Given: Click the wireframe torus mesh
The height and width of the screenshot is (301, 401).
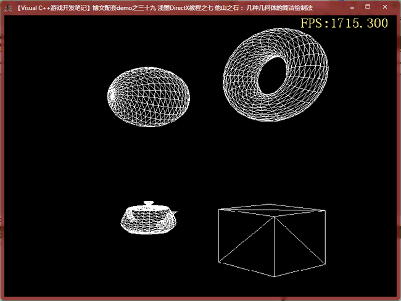Looking at the screenshot, I should (276, 75).
